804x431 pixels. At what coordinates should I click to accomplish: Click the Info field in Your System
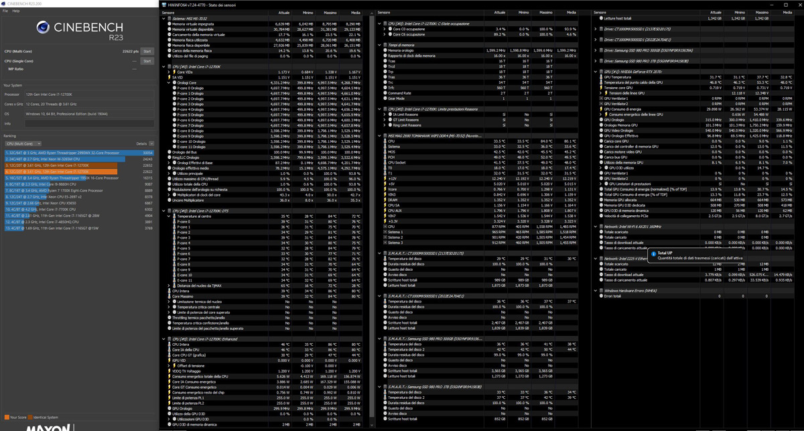pyautogui.click(x=90, y=123)
